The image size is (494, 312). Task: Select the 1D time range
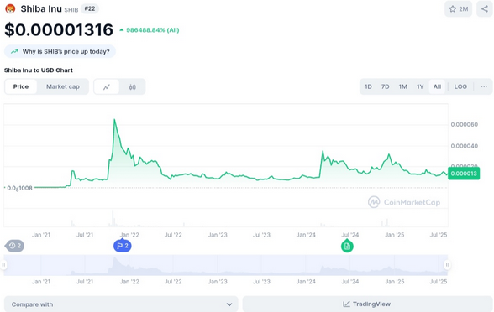point(368,86)
